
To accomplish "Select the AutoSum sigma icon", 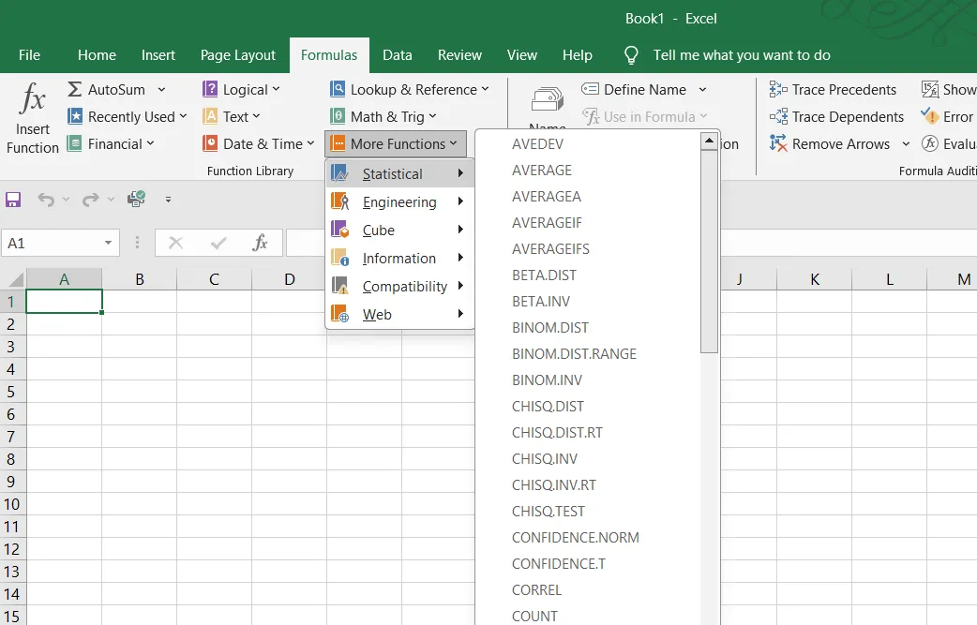I will [x=73, y=89].
